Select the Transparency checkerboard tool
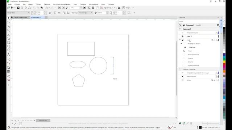Viewport: 232px width, 130px height. tap(9, 71)
